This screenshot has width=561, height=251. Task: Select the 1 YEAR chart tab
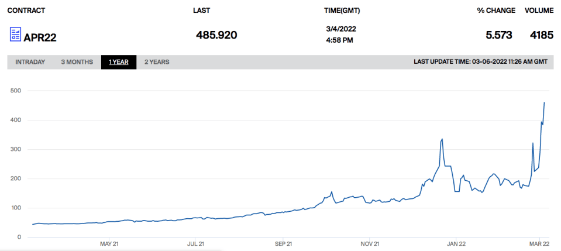119,62
